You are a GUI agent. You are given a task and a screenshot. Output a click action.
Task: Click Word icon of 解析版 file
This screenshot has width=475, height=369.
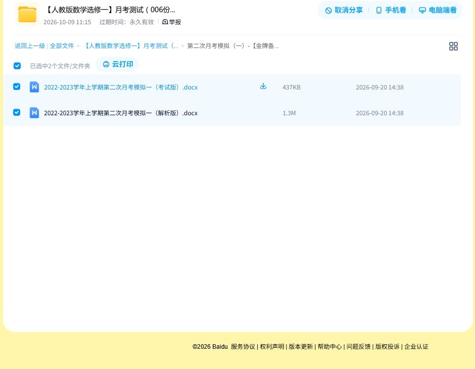[x=34, y=113]
